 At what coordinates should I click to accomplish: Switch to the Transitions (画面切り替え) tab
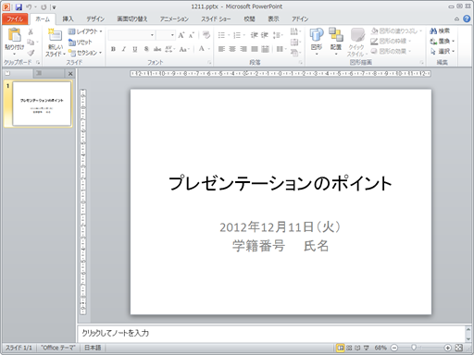[x=132, y=19]
